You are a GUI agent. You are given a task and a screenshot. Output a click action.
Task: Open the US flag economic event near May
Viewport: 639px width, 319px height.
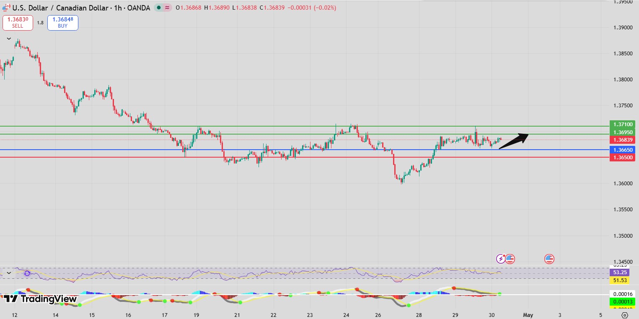(549, 259)
